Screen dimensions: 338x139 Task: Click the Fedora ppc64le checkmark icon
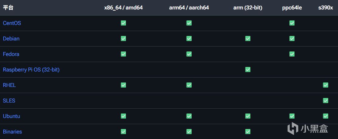(292, 54)
